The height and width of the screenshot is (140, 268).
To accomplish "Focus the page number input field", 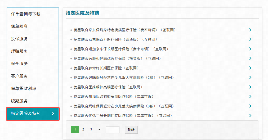I will [113, 130].
